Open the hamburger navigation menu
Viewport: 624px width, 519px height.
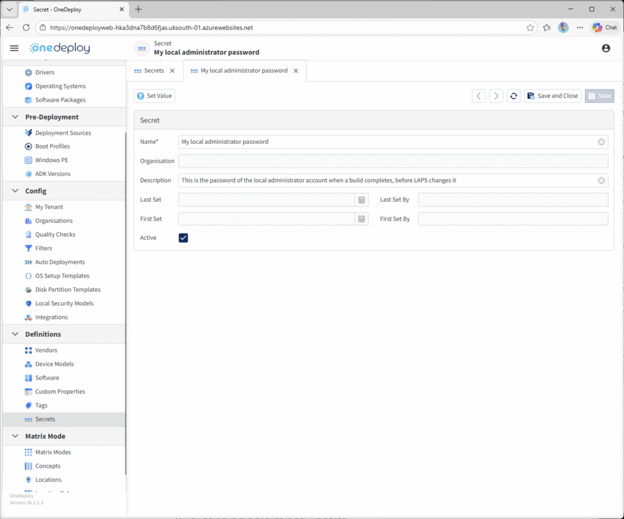[15, 48]
